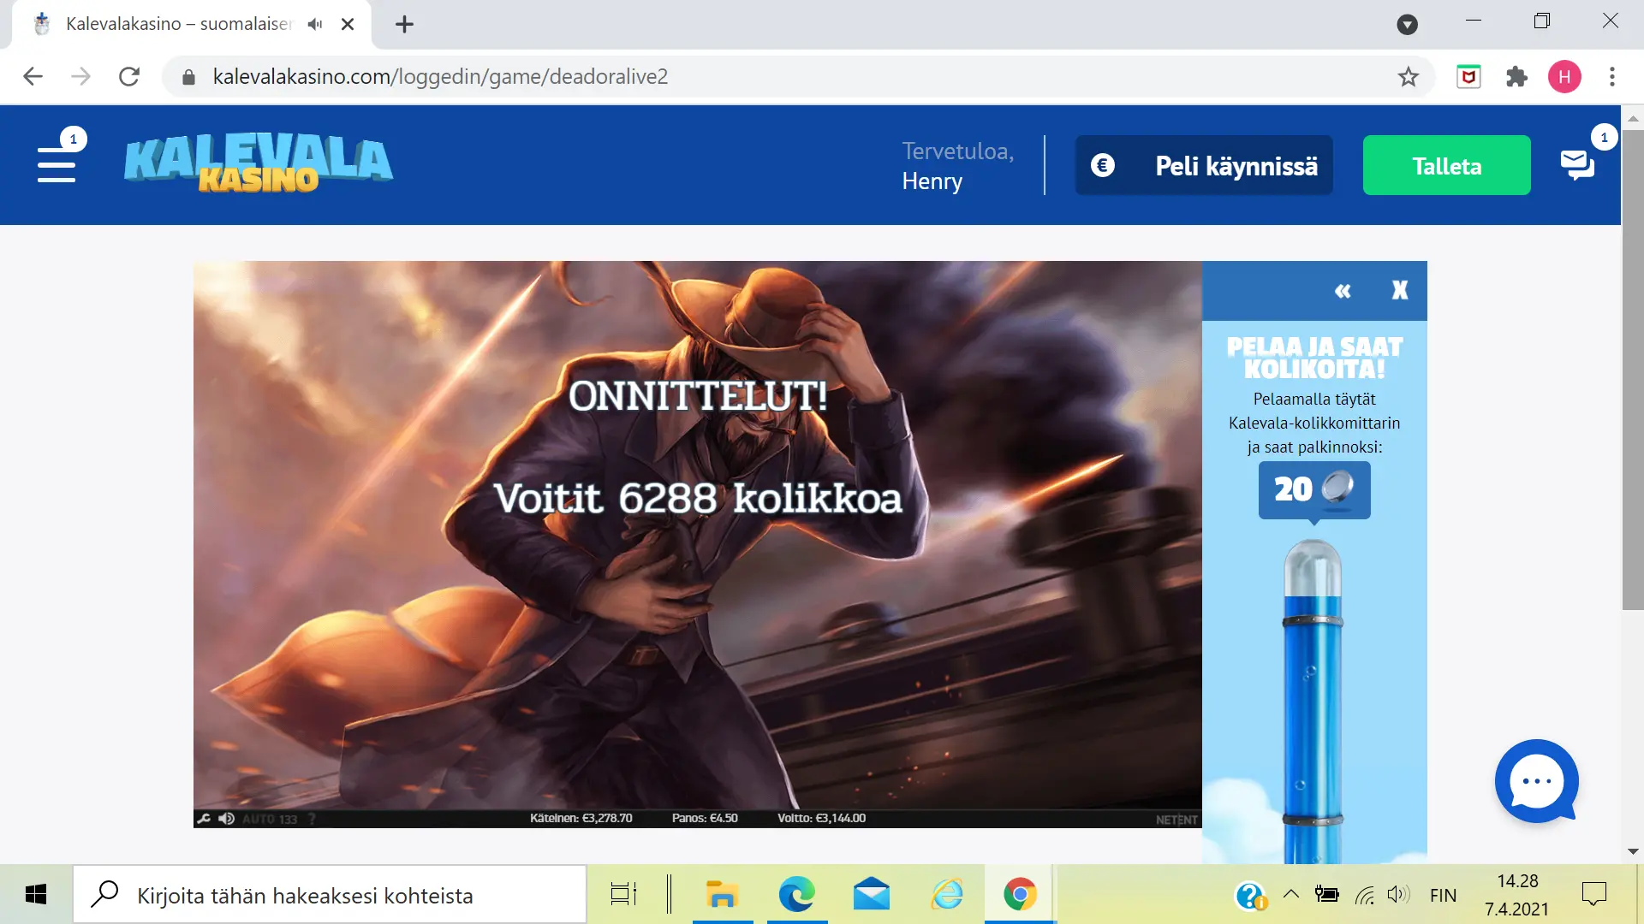The image size is (1644, 924).
Task: Collapse the coin meter side panel
Action: click(1343, 291)
